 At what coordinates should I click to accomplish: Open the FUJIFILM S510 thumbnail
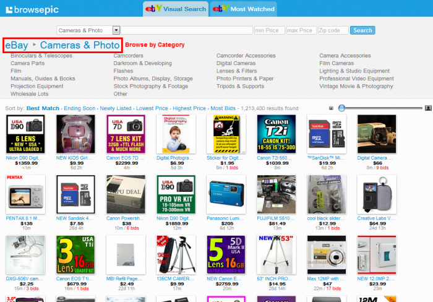[x=277, y=194]
